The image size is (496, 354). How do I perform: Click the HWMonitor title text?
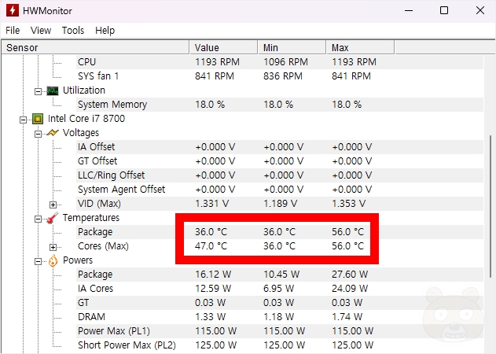[x=47, y=11]
